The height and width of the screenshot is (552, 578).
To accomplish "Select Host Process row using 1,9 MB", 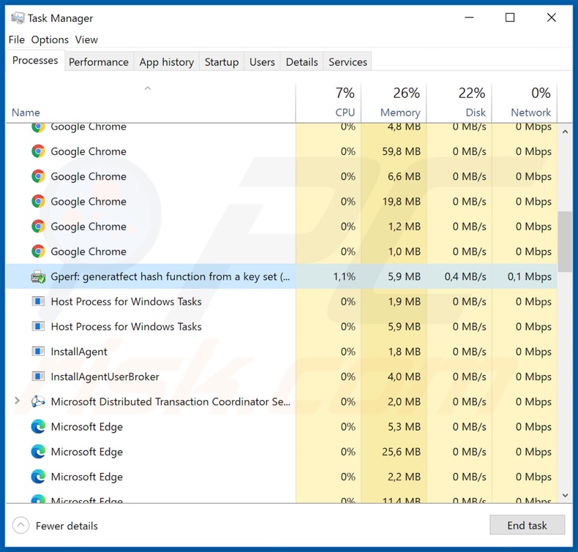I will coord(281,302).
